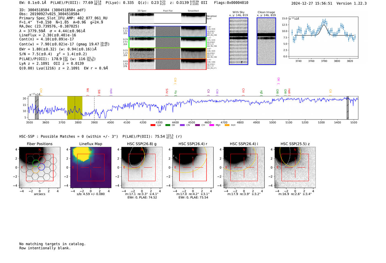This screenshot has height=263, width=386.
Task: Click the Gaussian fit emission line plot
Action: coord(323,38)
